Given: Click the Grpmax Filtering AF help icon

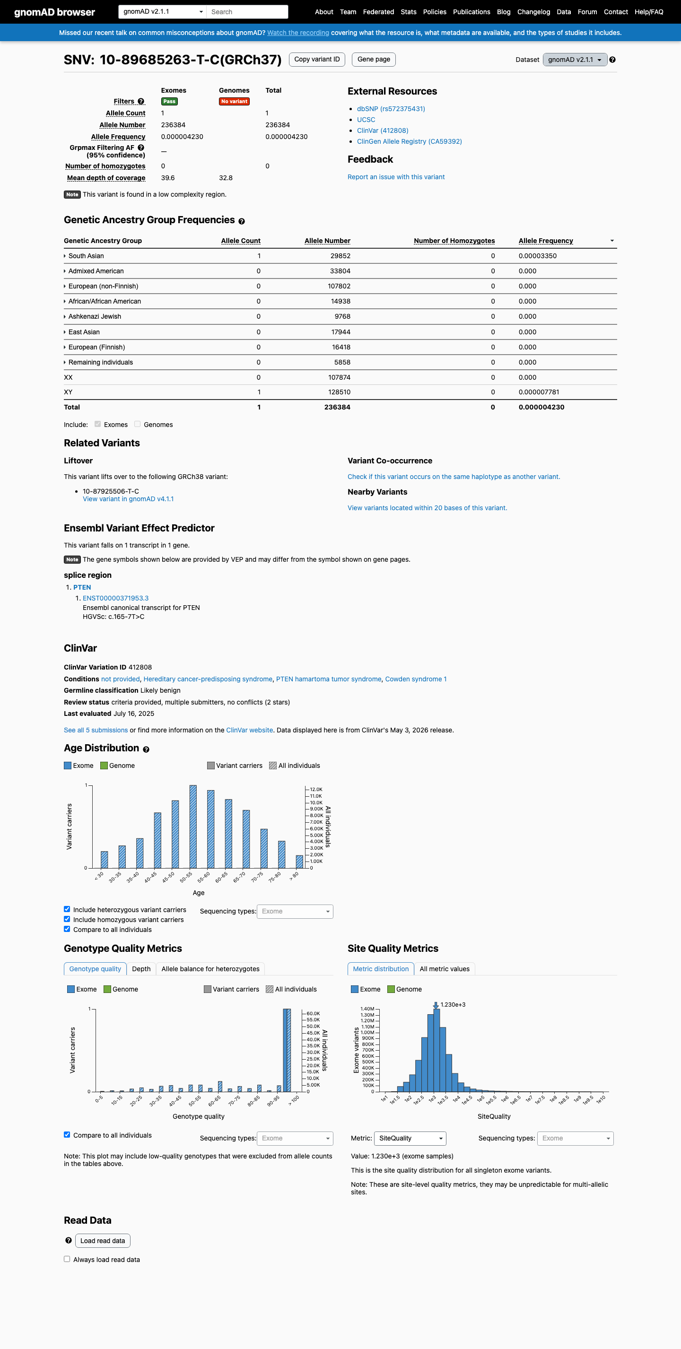Looking at the screenshot, I should (141, 148).
